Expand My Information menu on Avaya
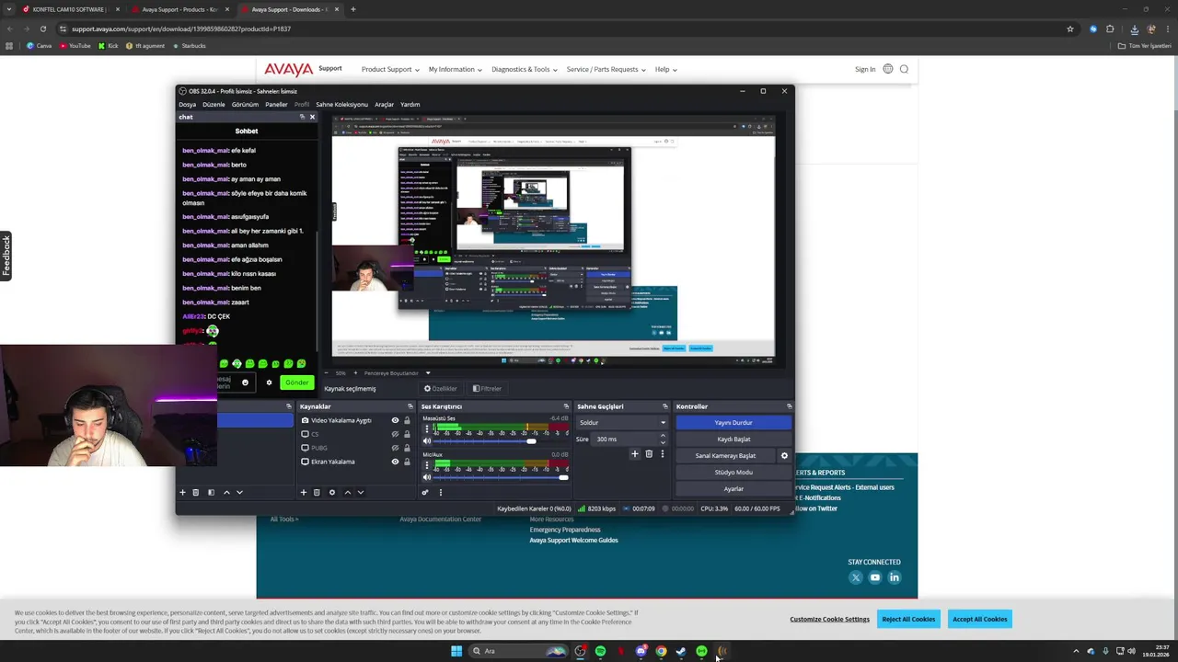Screen dimensions: 1178x662 pyautogui.click(x=455, y=69)
